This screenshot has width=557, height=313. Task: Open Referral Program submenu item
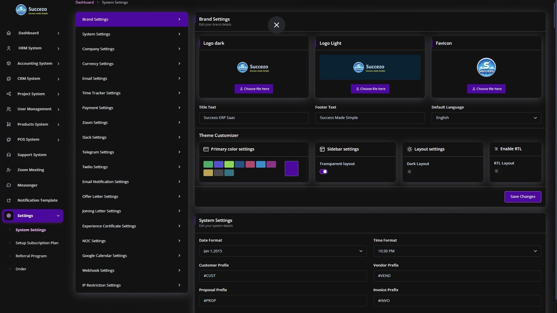pos(31,256)
